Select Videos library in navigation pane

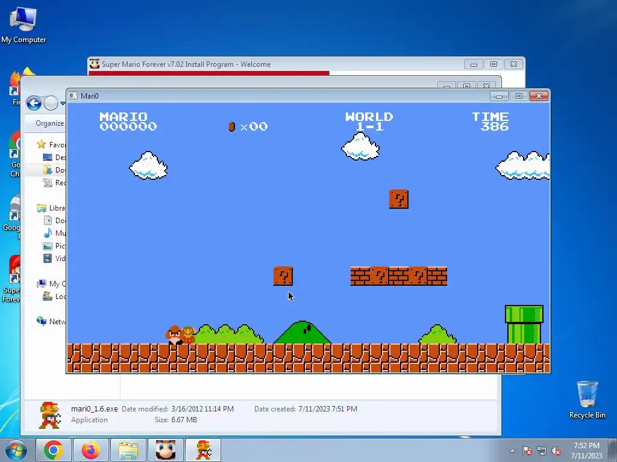54,258
